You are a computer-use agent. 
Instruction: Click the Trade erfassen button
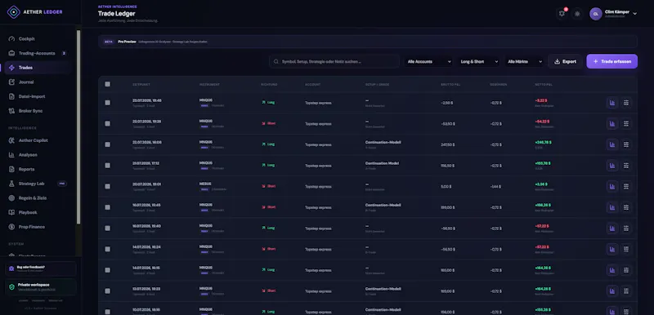611,61
